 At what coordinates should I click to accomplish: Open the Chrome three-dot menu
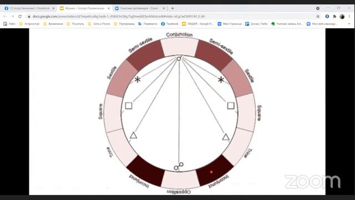(x=349, y=17)
